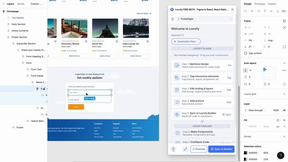Expand more Locofy steps chevron
This screenshot has width=288, height=162.
(x=202, y=121)
